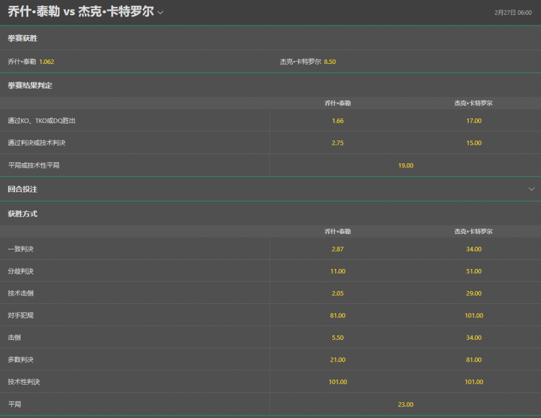Select 泰勒 击倒 victory at 5.50
Screen dimensions: 541x418
338,337
